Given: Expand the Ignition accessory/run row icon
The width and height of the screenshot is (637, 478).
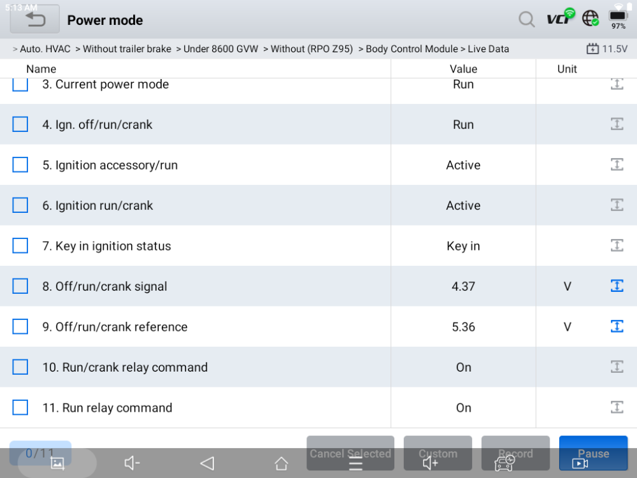Looking at the screenshot, I should click(617, 164).
